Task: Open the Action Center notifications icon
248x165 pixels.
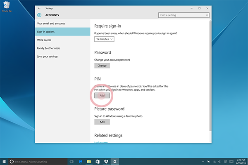Action: 225,162
